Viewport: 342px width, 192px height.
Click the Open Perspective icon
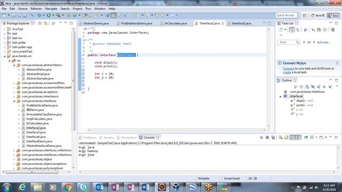pos(305,15)
